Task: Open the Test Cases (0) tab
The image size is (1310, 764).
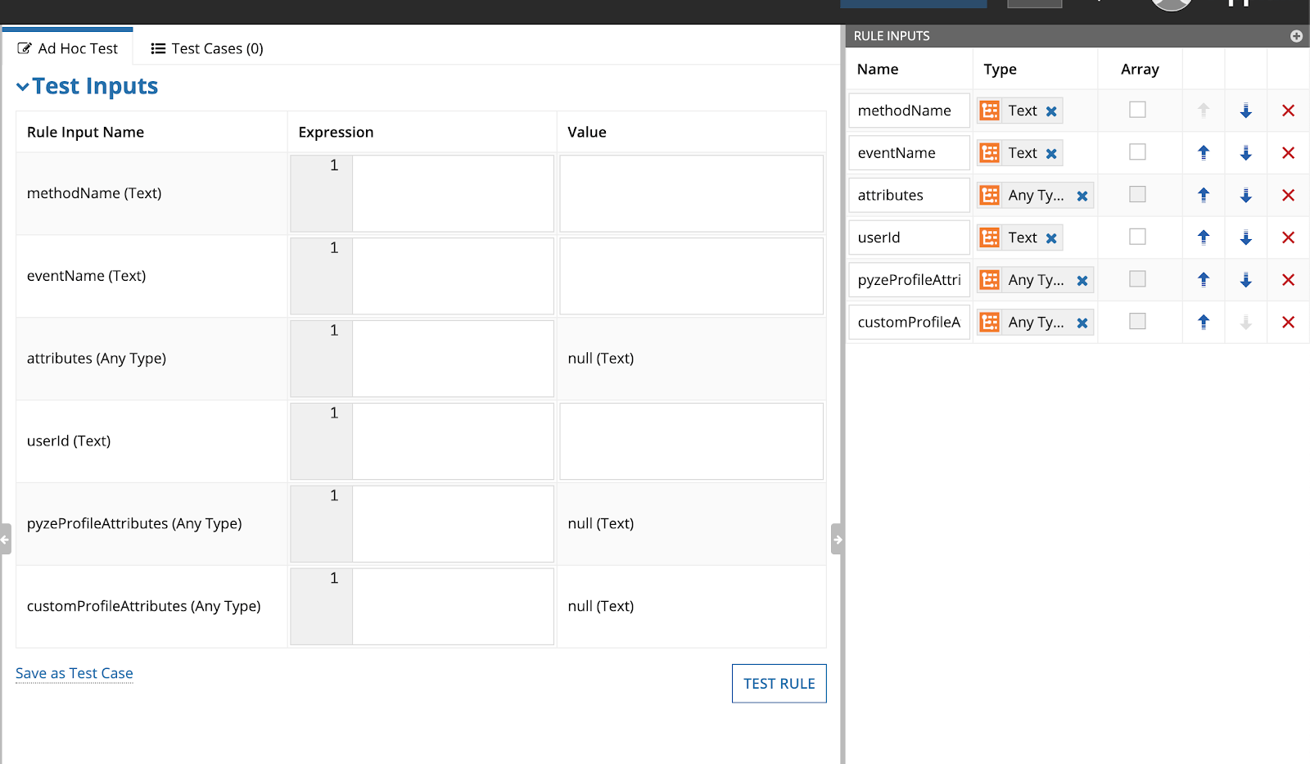Action: coord(207,48)
